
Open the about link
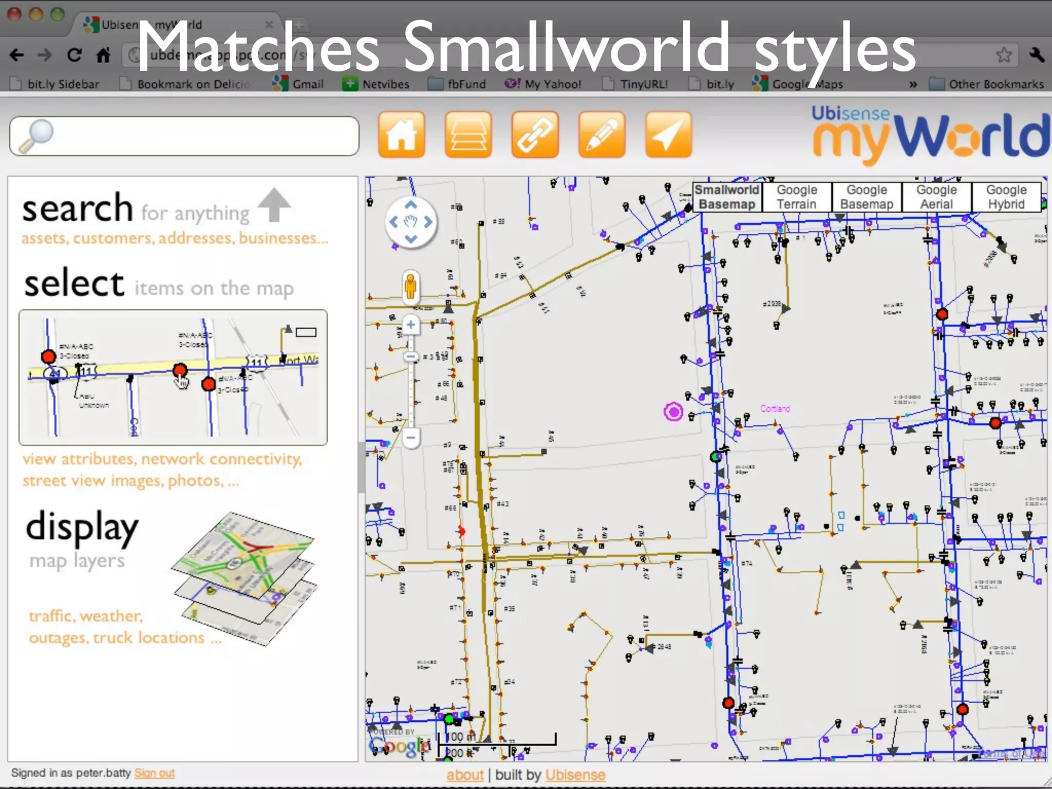(x=465, y=775)
